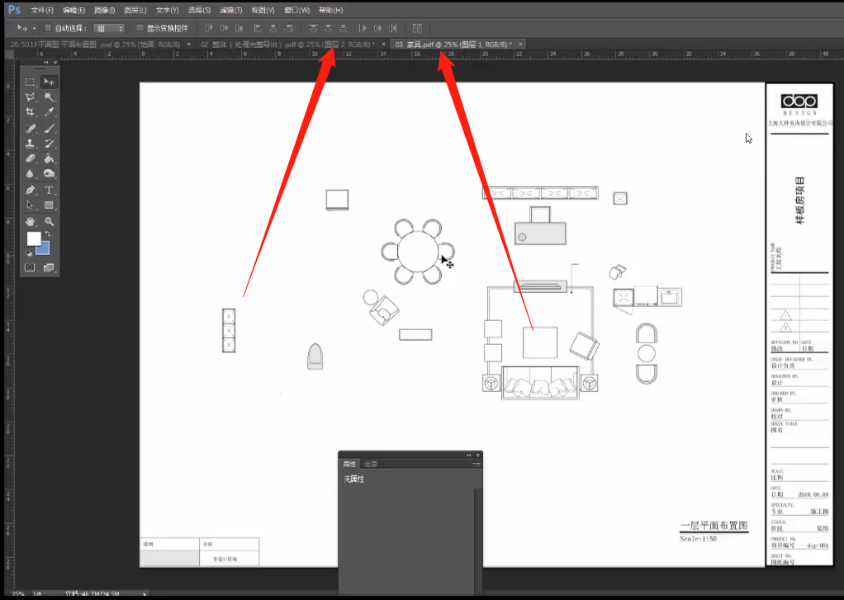Choose the Magic Wand tool
The image size is (844, 600).
pos(49,97)
